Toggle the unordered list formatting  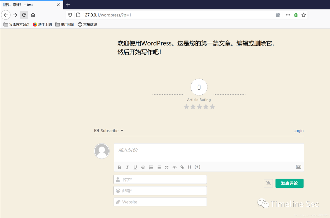159,167
